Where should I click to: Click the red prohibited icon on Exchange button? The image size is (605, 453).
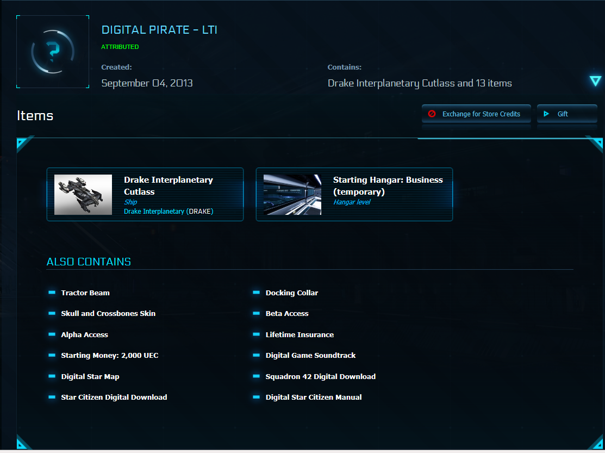click(432, 114)
